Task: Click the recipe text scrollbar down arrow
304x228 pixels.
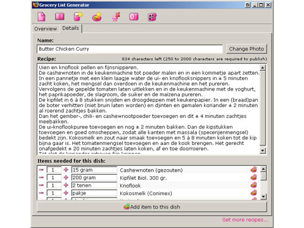Action: point(263,151)
